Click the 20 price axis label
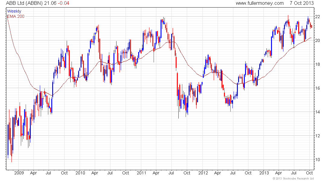 pyautogui.click(x=318, y=40)
